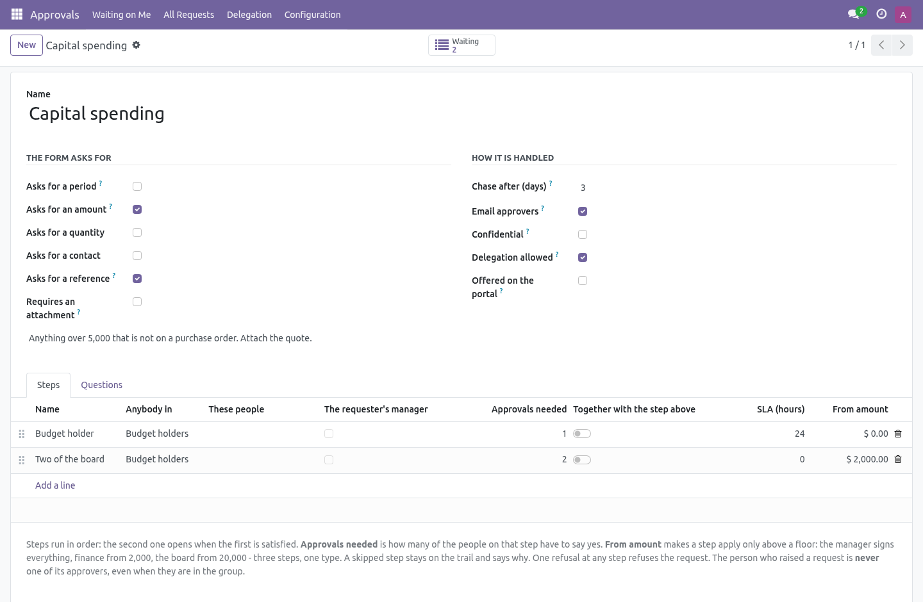Click Budget holders group in Two of the board row
The image size is (923, 602).
[157, 459]
